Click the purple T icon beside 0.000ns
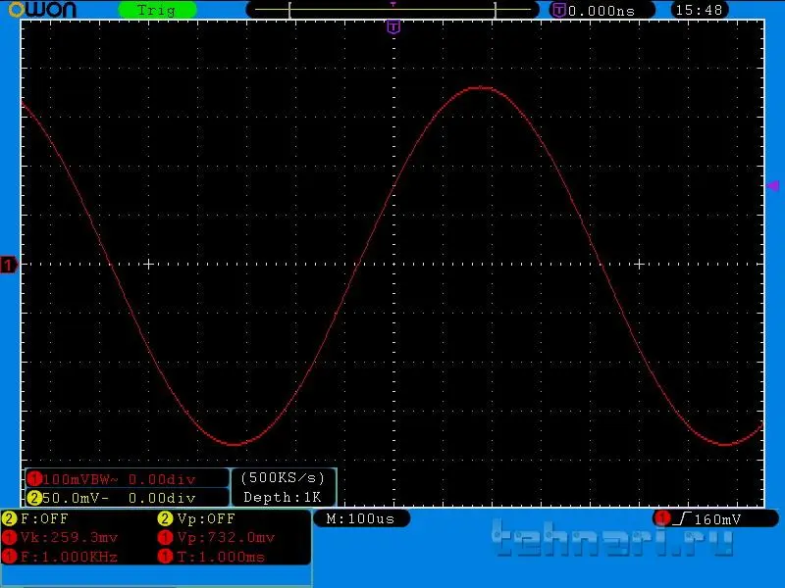 pyautogui.click(x=558, y=10)
